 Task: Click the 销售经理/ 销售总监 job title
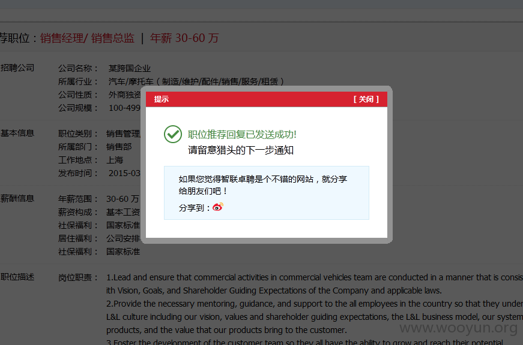(88, 38)
